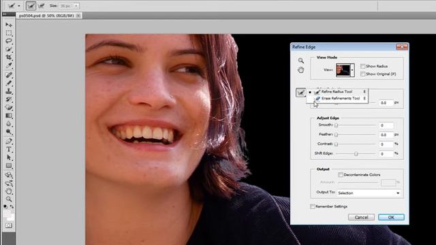Select the 3D Camera Rotate tool
The height and width of the screenshot is (245, 436).
coord(9,183)
